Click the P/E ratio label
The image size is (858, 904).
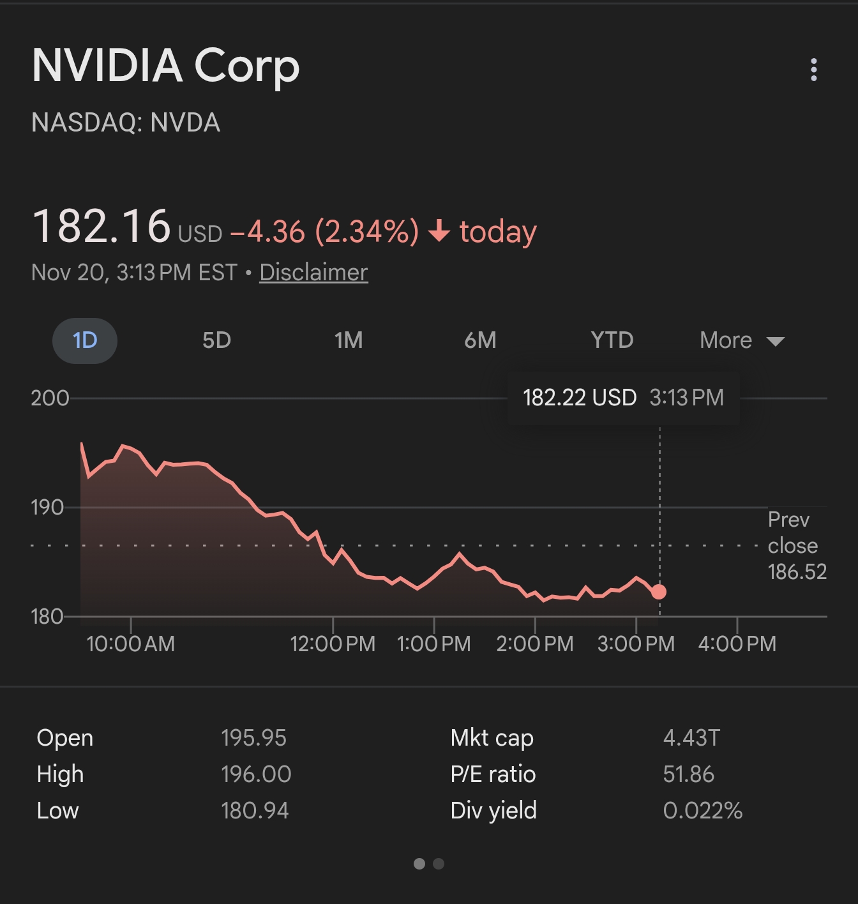(493, 774)
